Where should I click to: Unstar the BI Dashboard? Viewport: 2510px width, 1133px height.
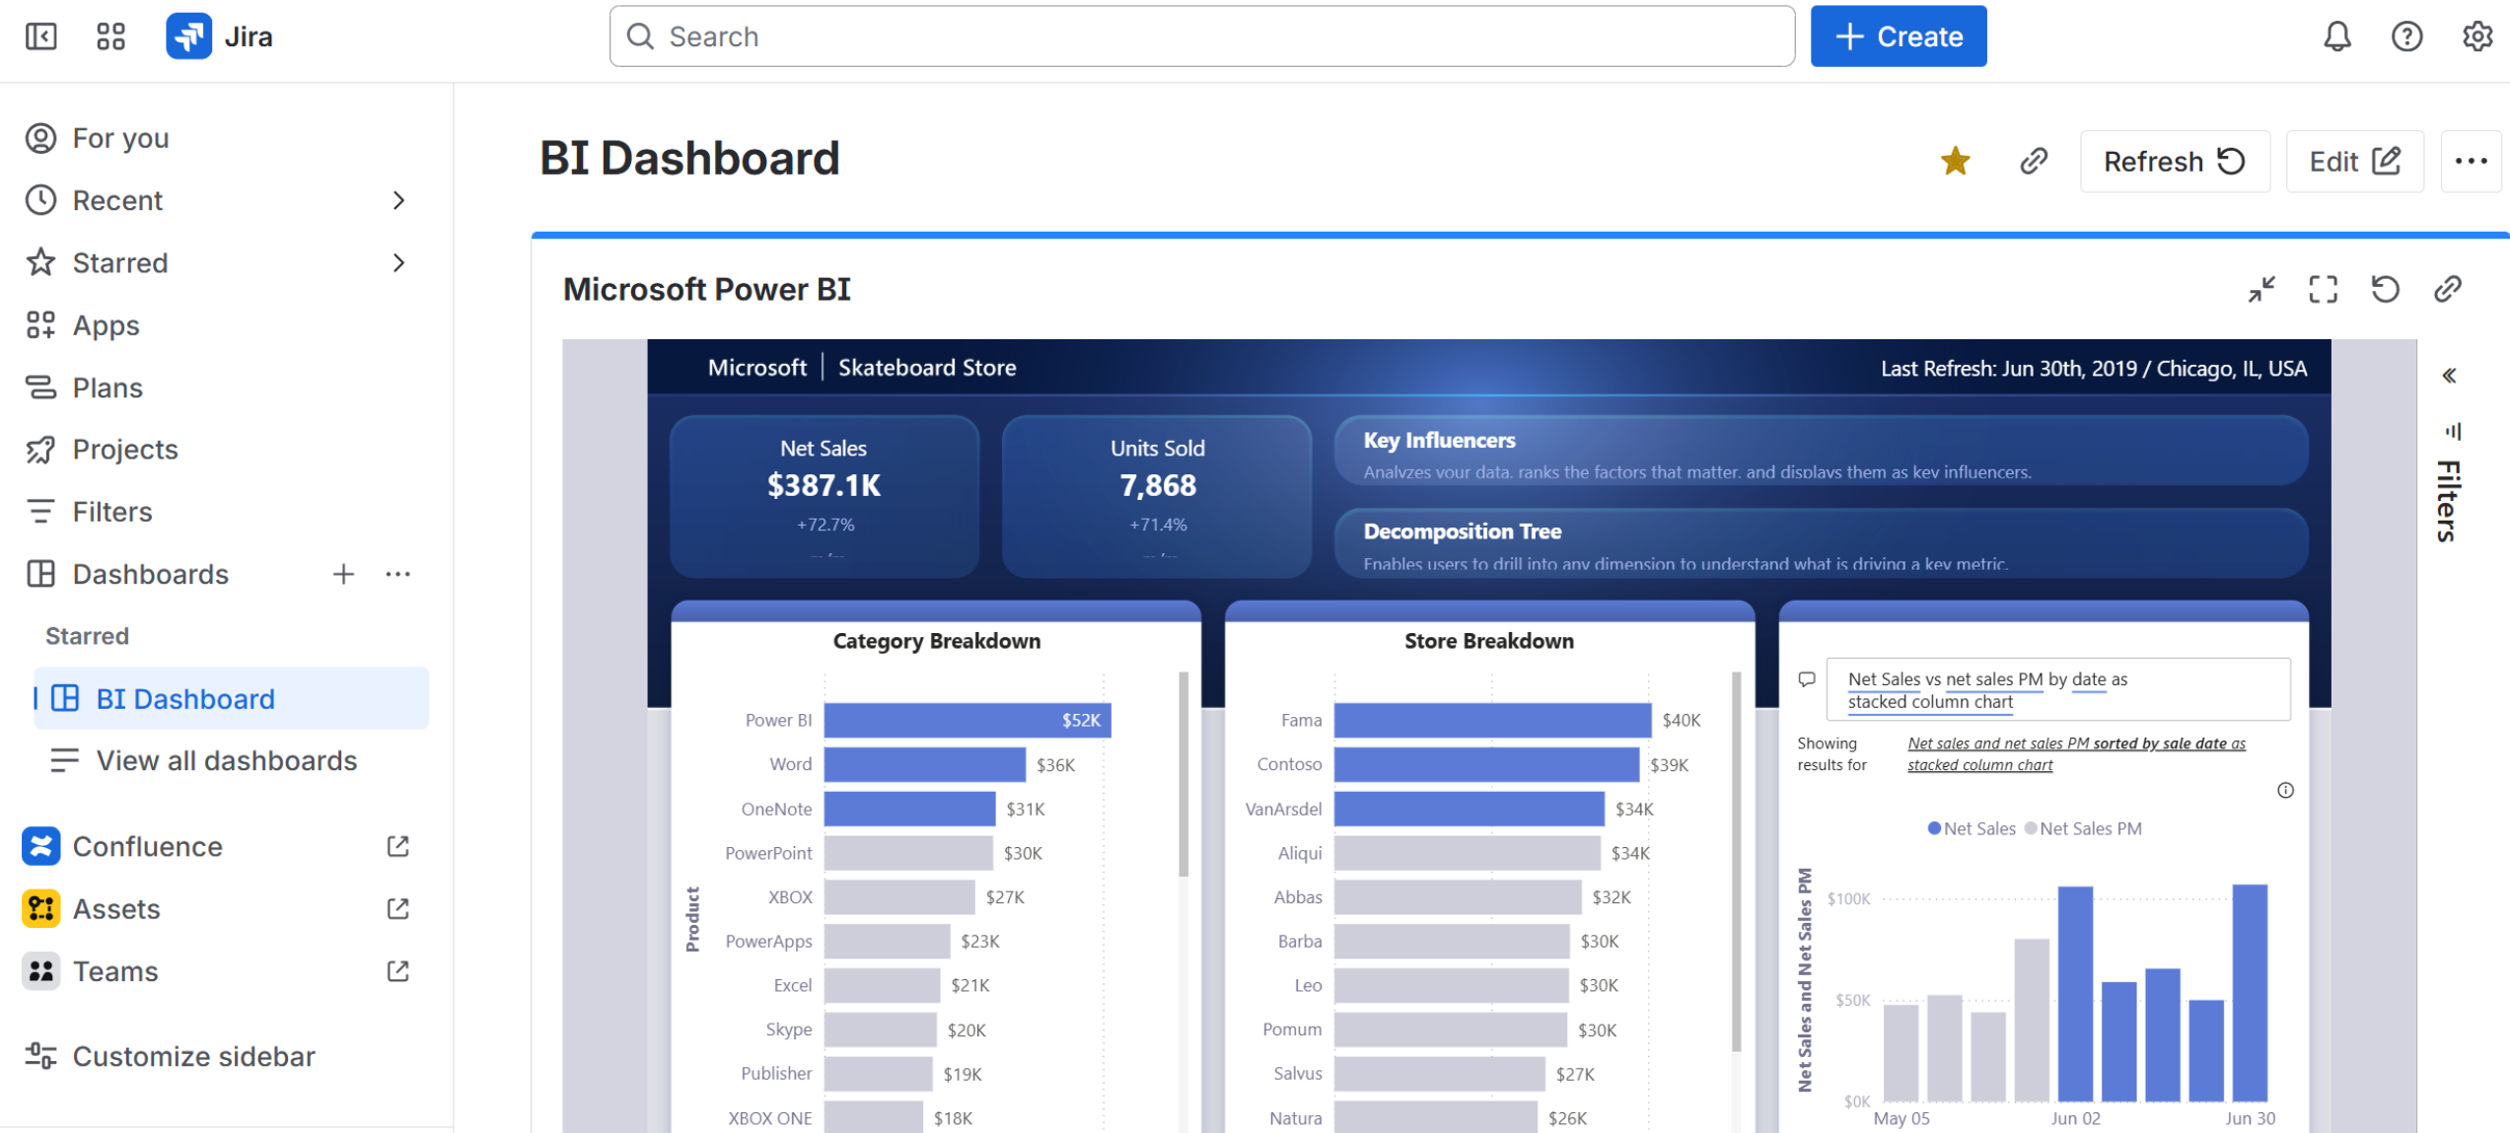(1955, 161)
